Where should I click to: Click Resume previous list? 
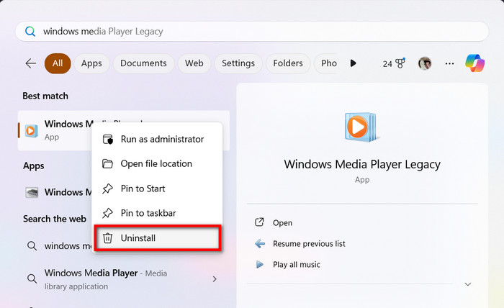click(x=309, y=244)
